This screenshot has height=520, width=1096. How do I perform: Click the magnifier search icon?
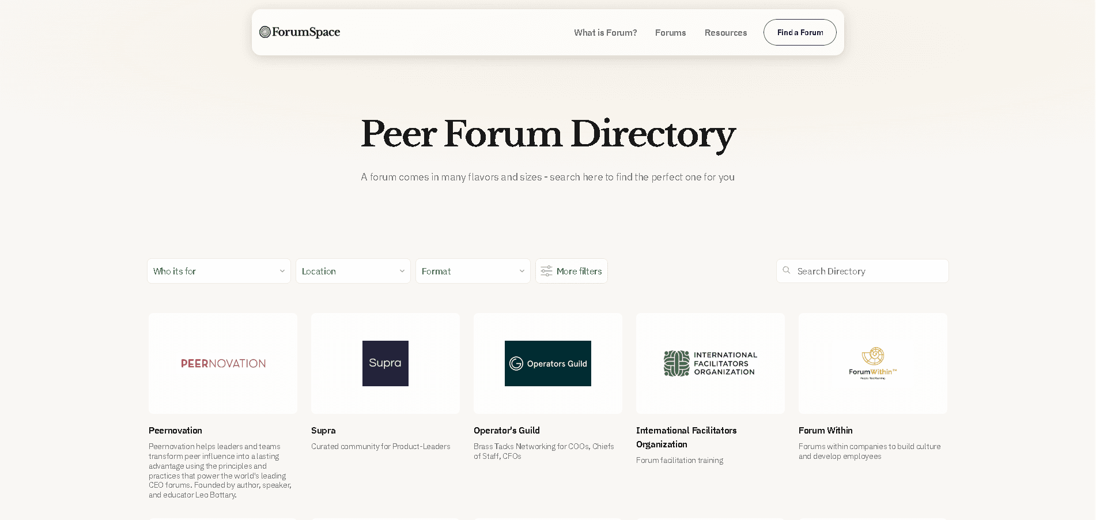pyautogui.click(x=787, y=270)
